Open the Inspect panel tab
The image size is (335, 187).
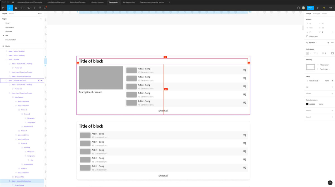point(324,13)
